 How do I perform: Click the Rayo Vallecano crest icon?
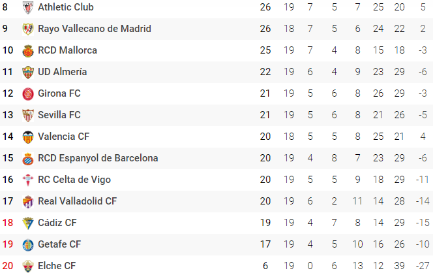click(28, 29)
